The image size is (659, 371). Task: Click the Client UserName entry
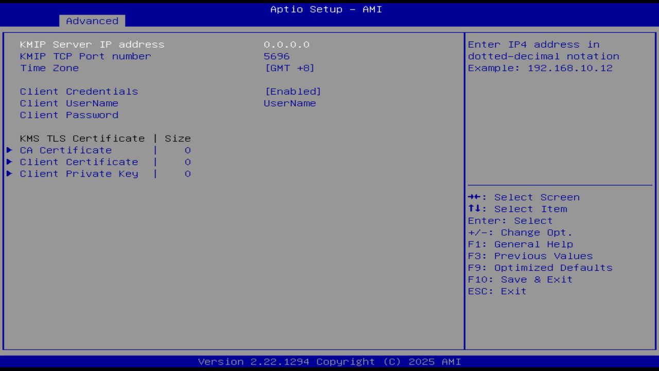pos(69,103)
